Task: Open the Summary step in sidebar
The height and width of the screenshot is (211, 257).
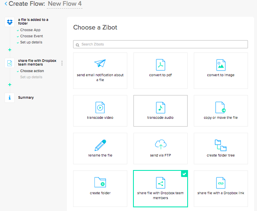Action: 26,98
